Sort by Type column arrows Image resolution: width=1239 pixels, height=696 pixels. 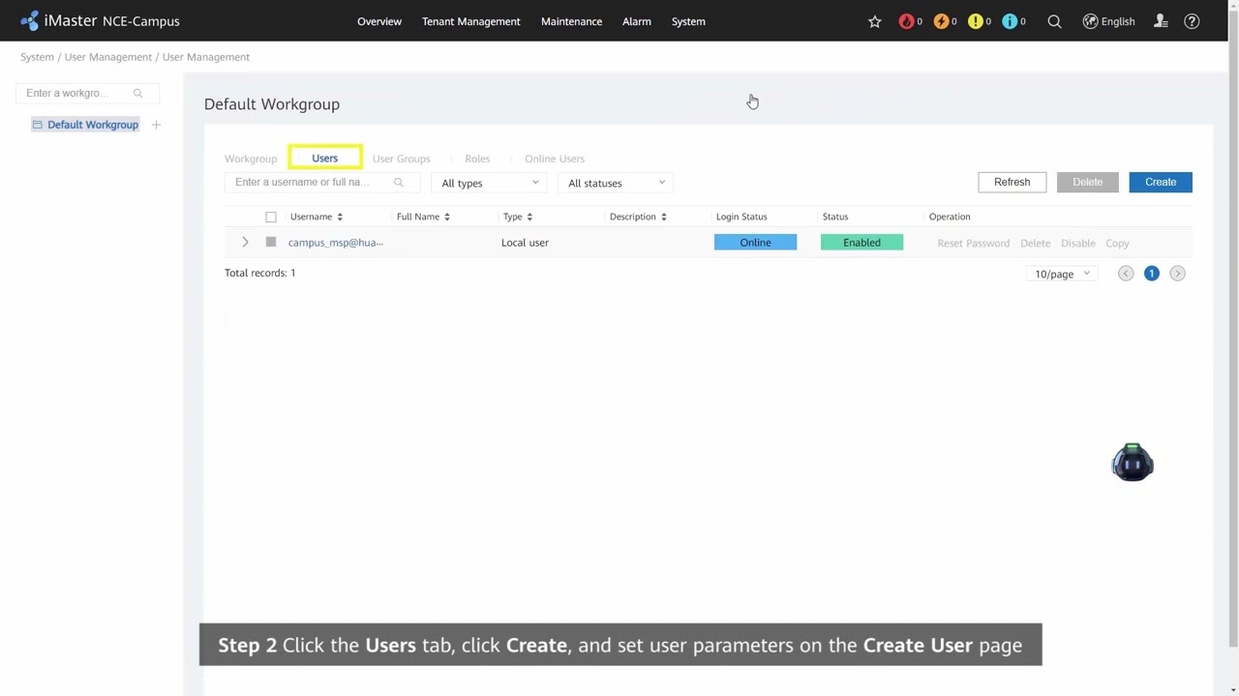[x=529, y=217]
